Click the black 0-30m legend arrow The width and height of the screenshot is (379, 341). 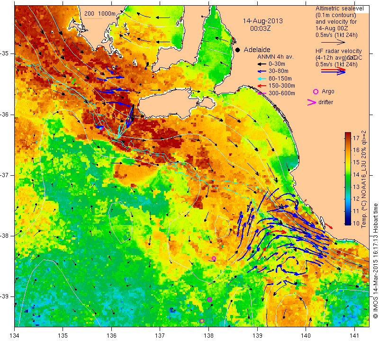click(262, 64)
